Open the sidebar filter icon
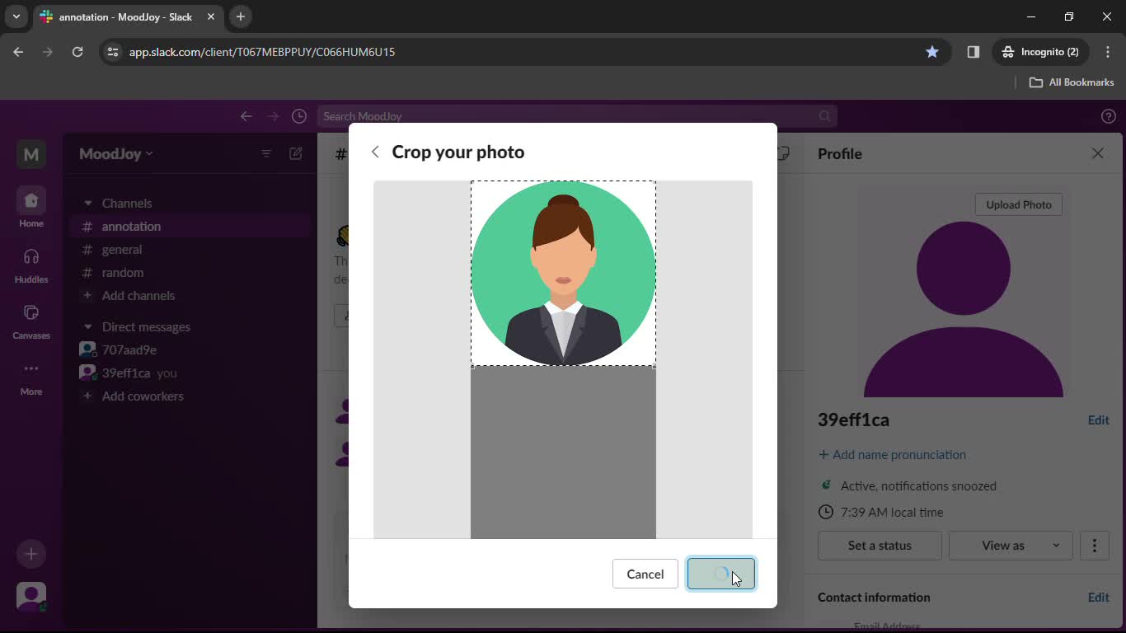This screenshot has width=1126, height=633. 265,153
